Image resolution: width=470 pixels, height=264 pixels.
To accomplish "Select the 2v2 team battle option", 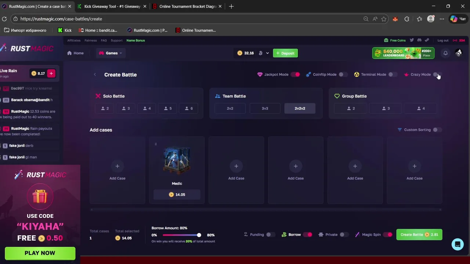I will (230, 109).
